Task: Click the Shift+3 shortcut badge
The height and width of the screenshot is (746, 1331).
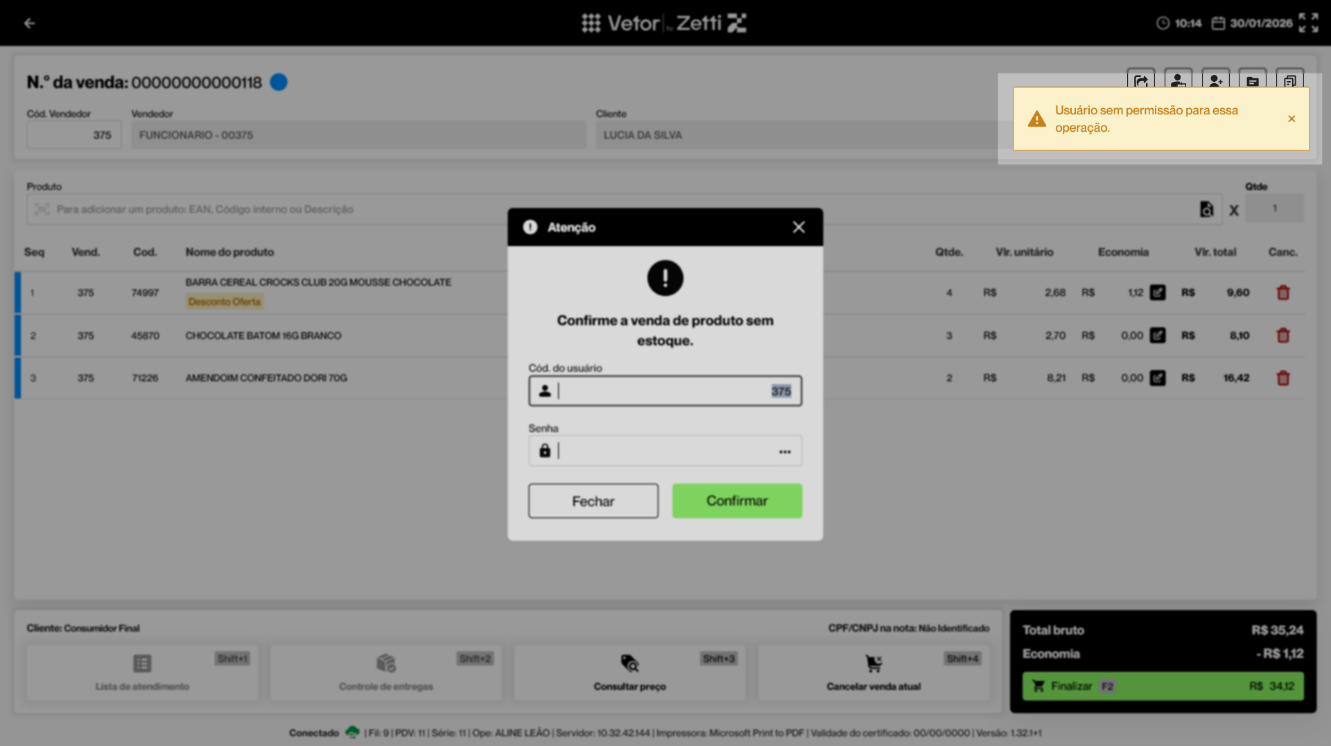Action: coord(719,659)
